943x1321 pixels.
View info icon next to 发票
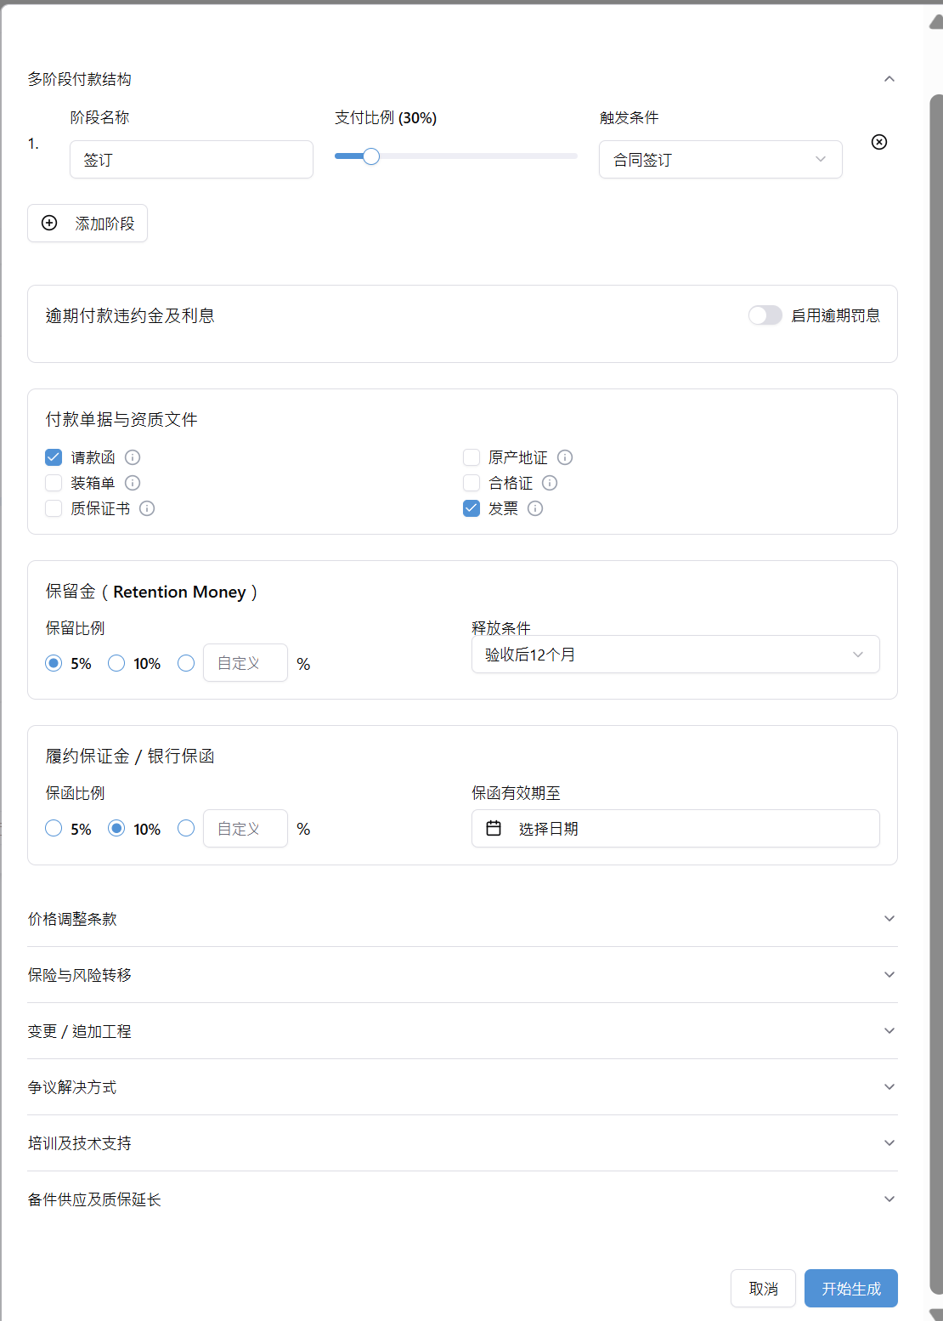535,508
